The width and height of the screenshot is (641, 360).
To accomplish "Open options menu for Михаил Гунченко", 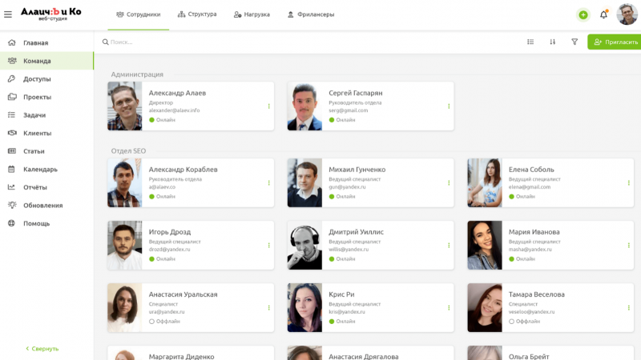I will (x=449, y=182).
